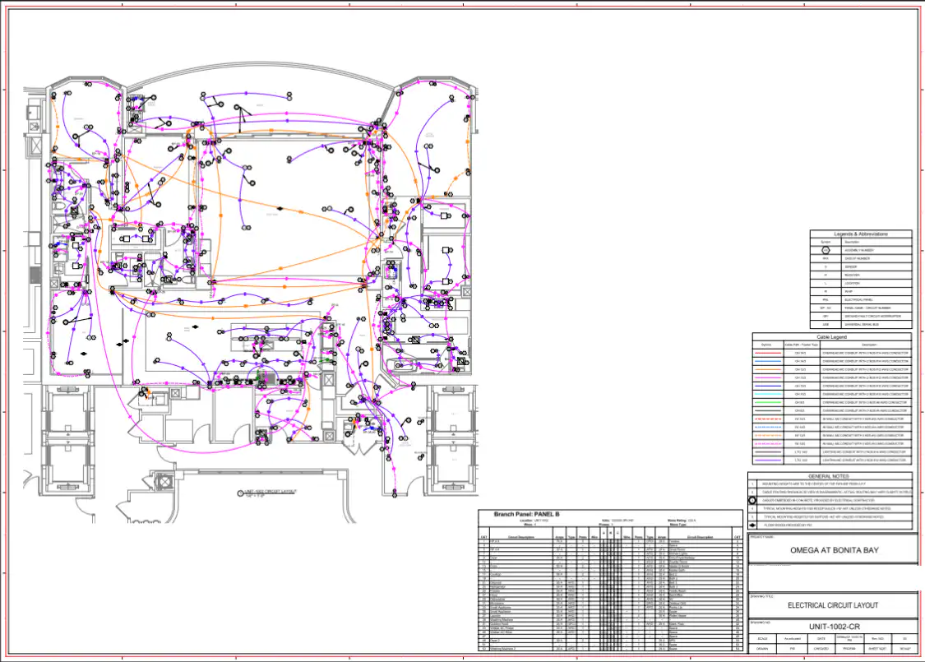Click the 'GENERAL NOTES' heading
This screenshot has height=662, width=925.
pyautogui.click(x=829, y=476)
